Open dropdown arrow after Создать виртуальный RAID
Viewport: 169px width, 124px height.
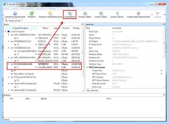(152, 14)
